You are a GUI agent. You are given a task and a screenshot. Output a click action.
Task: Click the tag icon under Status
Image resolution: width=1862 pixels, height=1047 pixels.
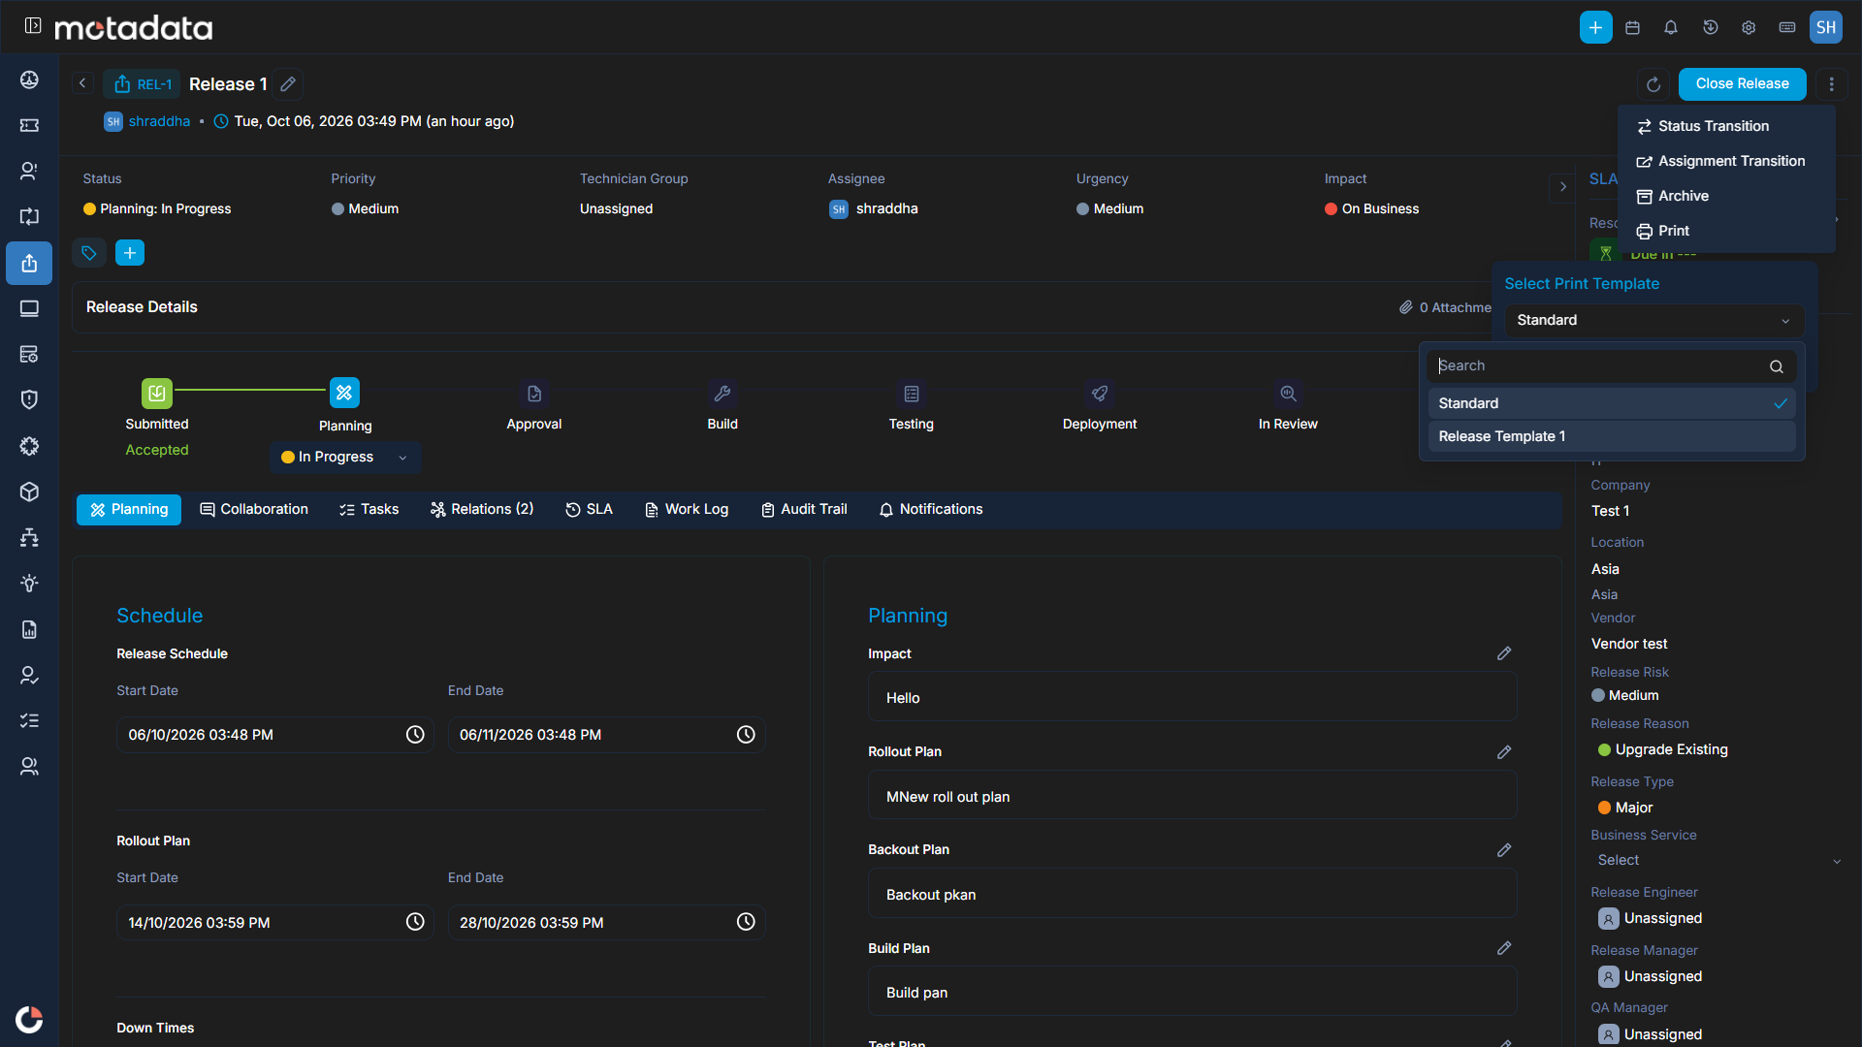click(89, 253)
